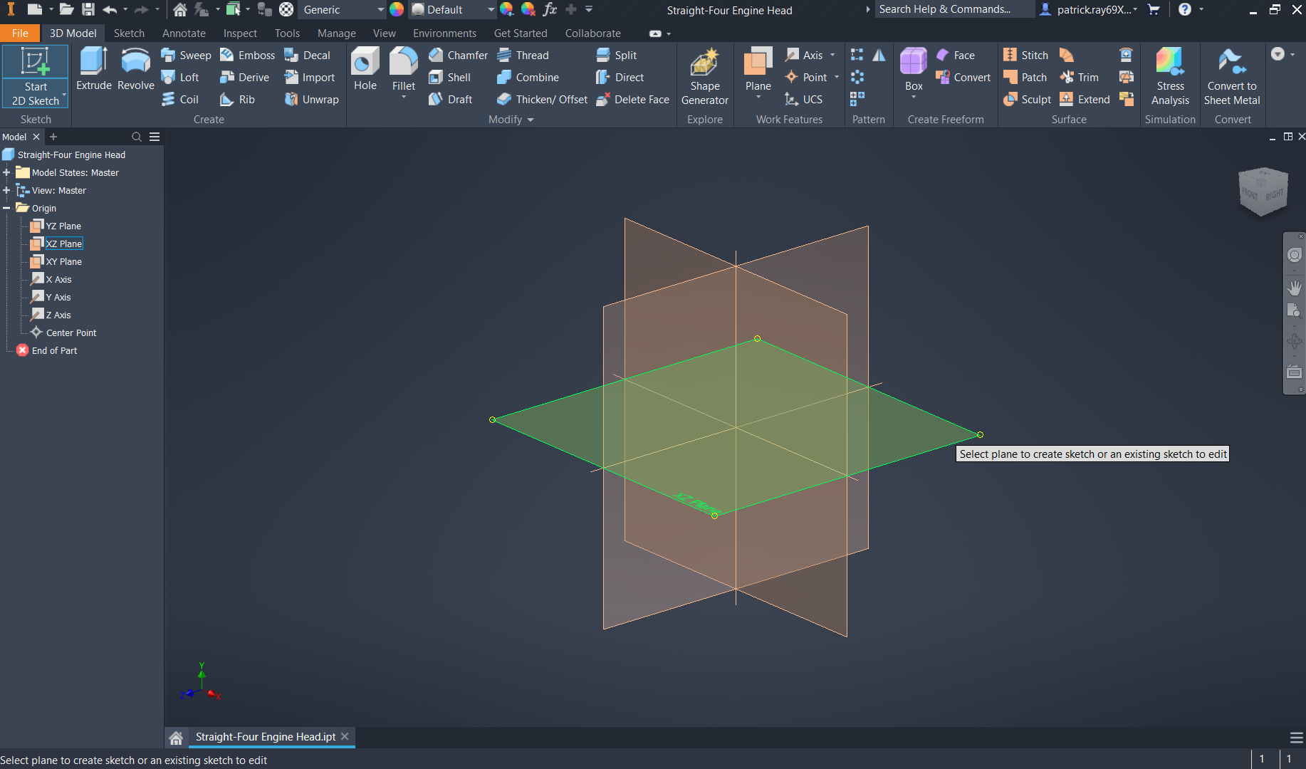Image resolution: width=1306 pixels, height=769 pixels.
Task: Click the Hole feature icon
Action: 365,63
